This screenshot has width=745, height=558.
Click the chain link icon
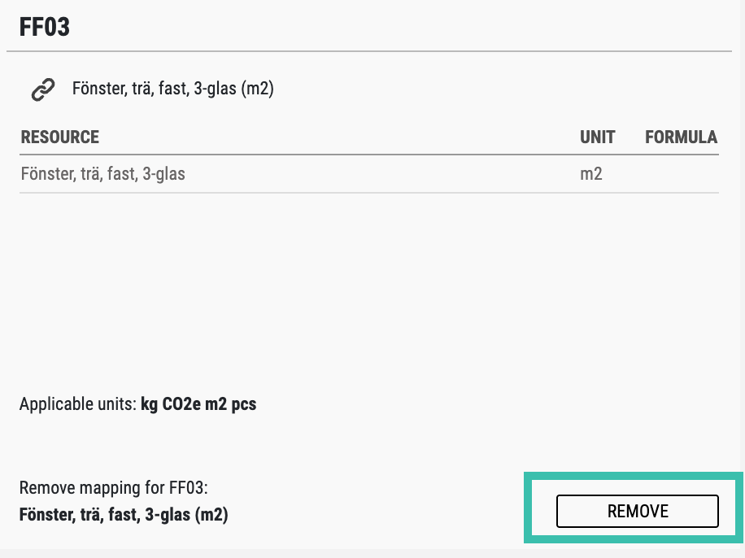coord(42,89)
